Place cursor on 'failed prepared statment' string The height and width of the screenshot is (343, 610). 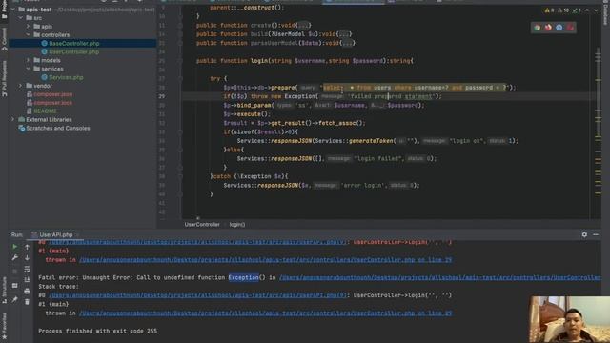coord(392,96)
